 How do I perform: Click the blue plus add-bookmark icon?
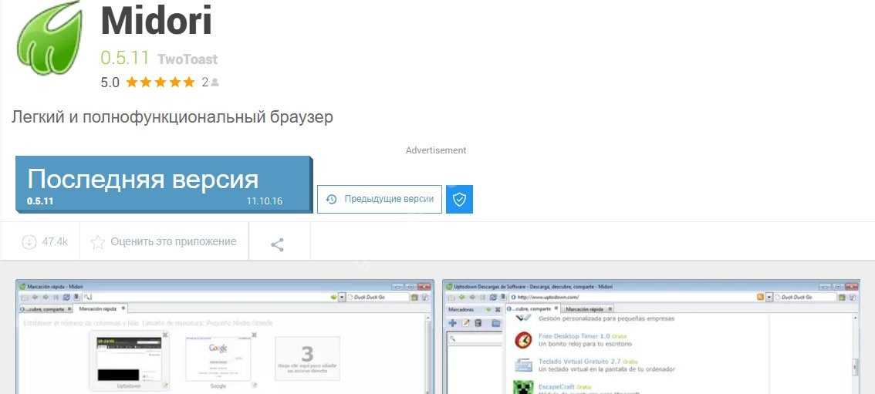coord(453,323)
